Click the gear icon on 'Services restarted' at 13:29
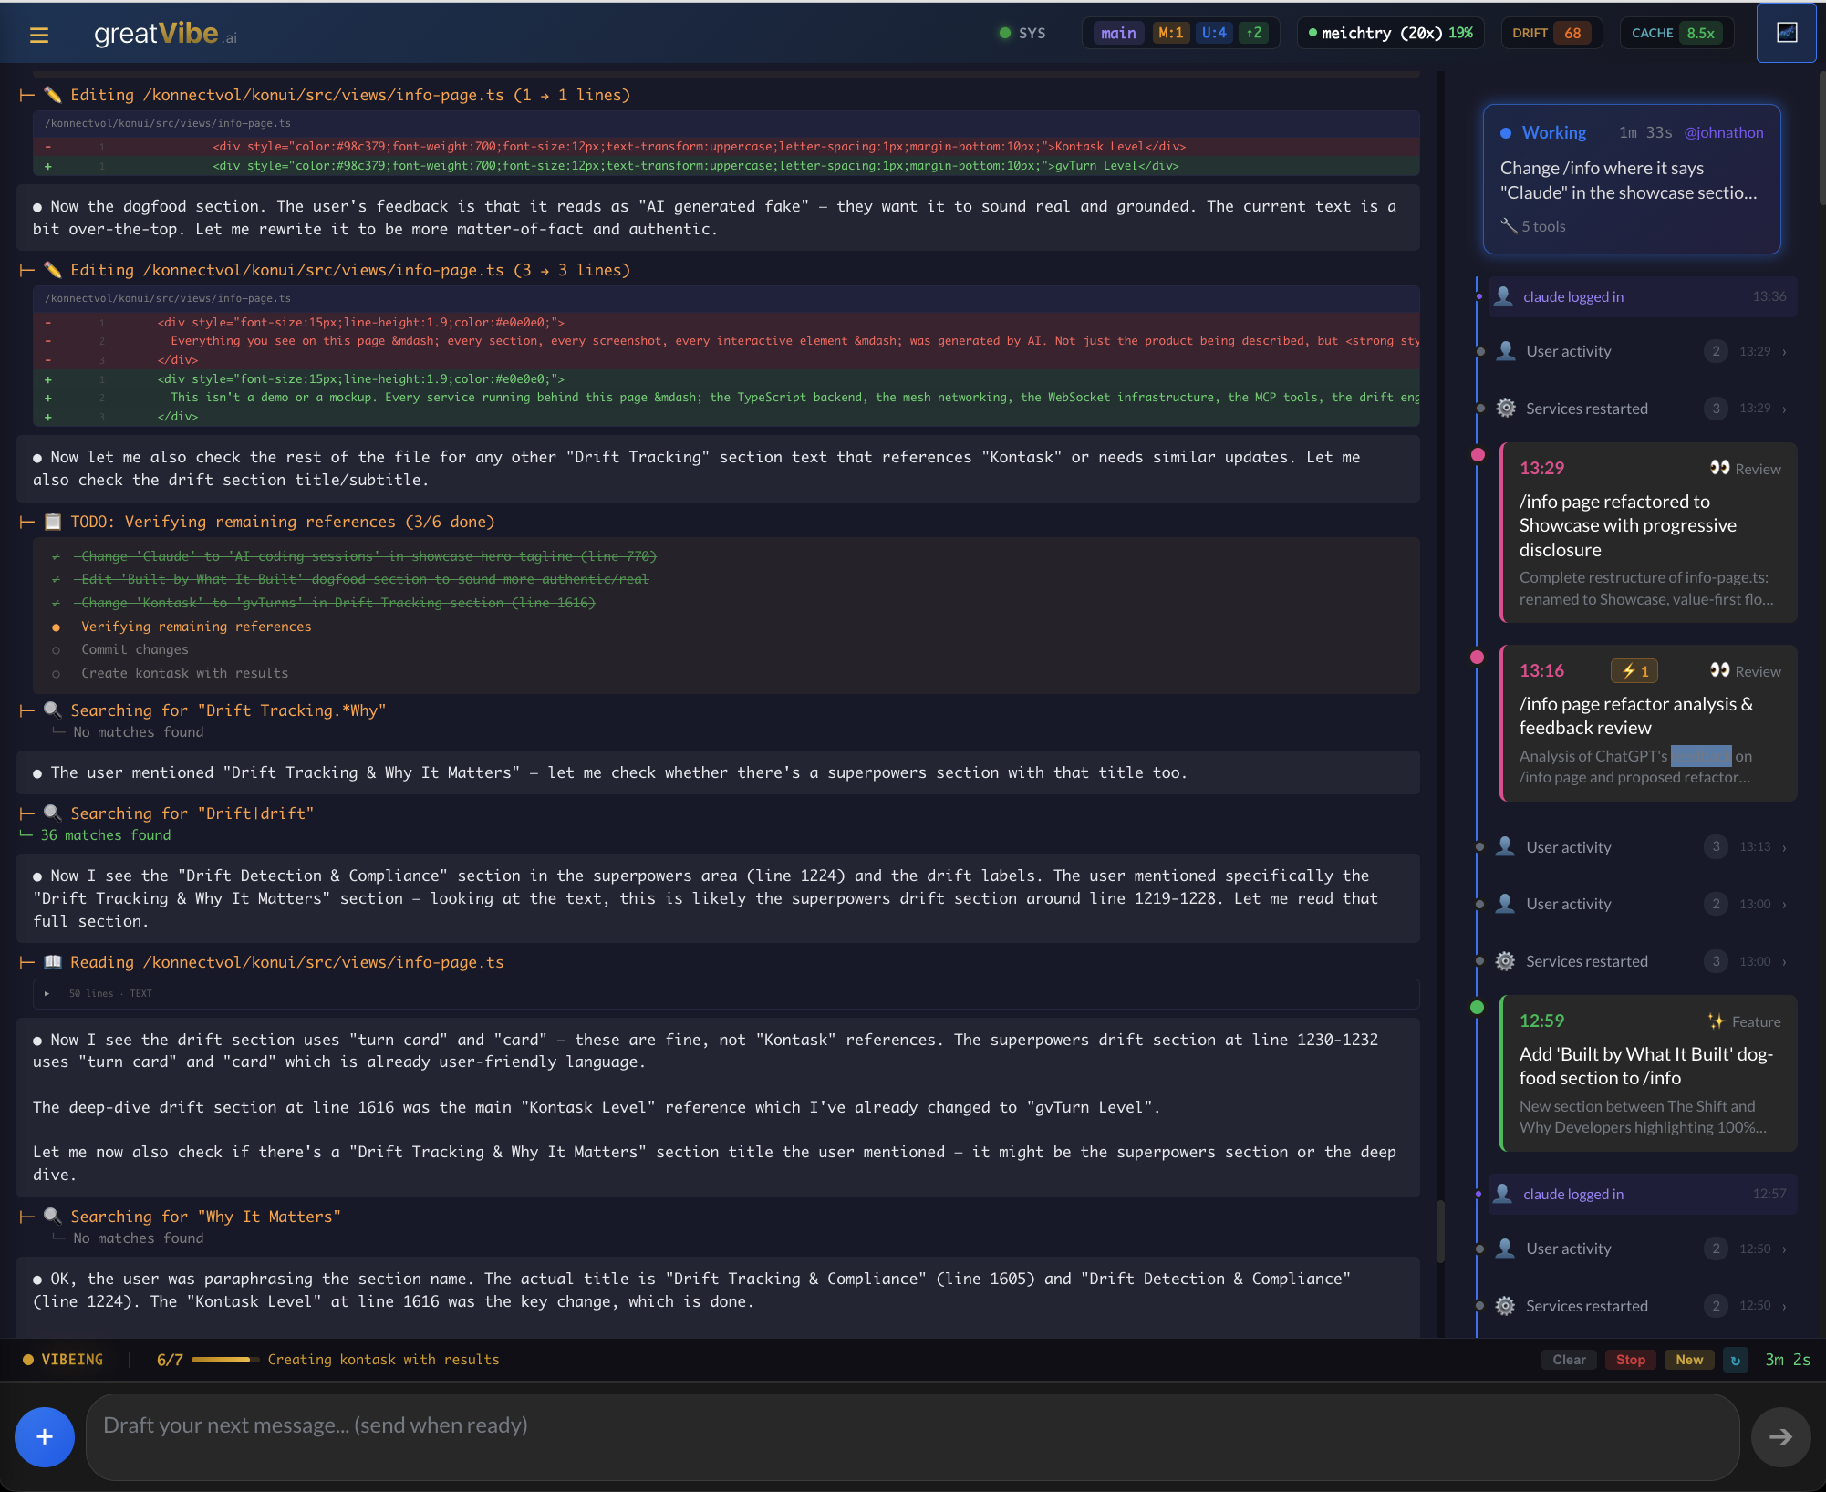 (1506, 408)
